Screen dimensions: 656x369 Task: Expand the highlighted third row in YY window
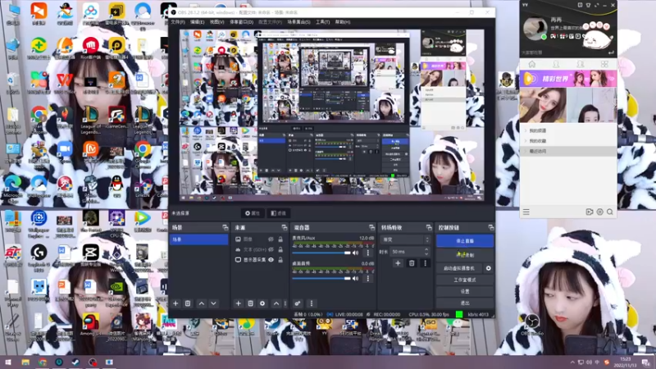tap(526, 151)
